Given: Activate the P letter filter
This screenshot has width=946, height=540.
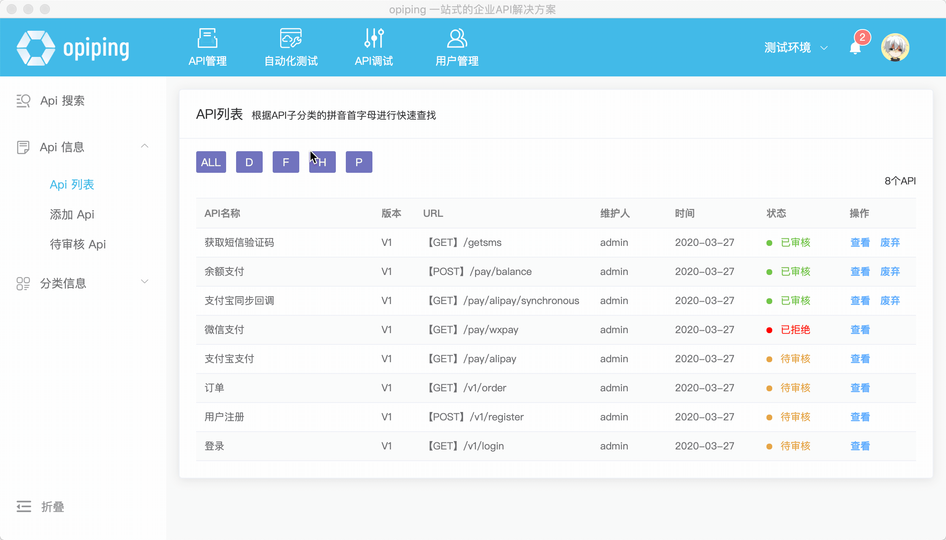Looking at the screenshot, I should pos(358,162).
